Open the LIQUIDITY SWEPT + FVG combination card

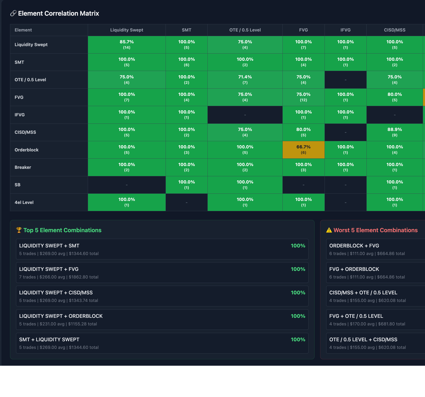162,273
